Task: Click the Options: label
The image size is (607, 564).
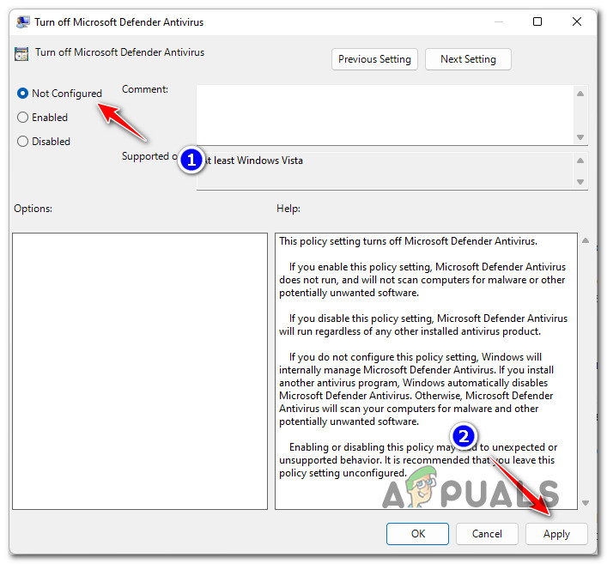Action: coord(33,209)
